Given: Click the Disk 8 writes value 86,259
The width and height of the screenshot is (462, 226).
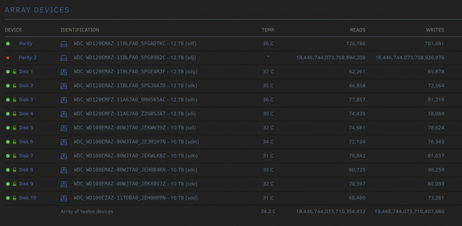Looking at the screenshot, I should (436, 170).
